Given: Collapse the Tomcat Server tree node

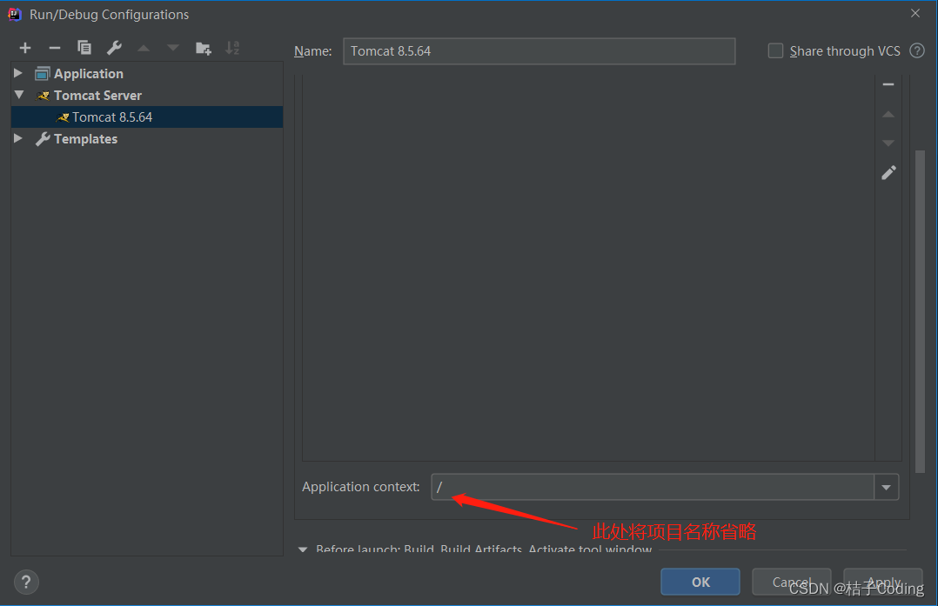Looking at the screenshot, I should pyautogui.click(x=18, y=95).
